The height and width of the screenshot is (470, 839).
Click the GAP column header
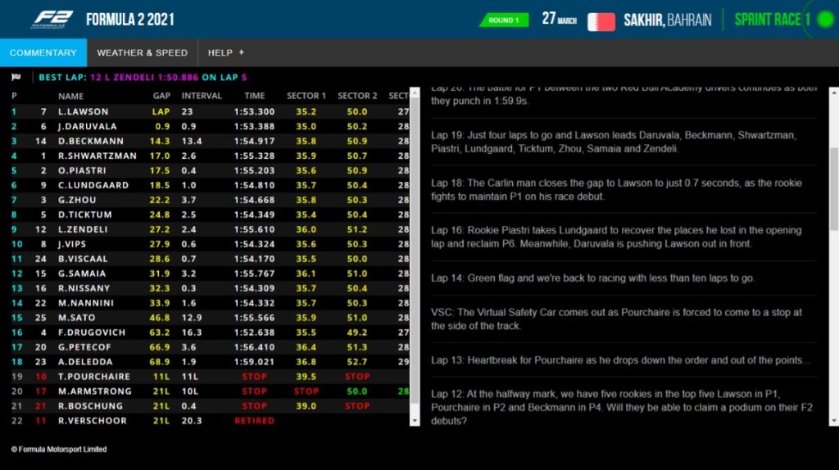tap(161, 96)
